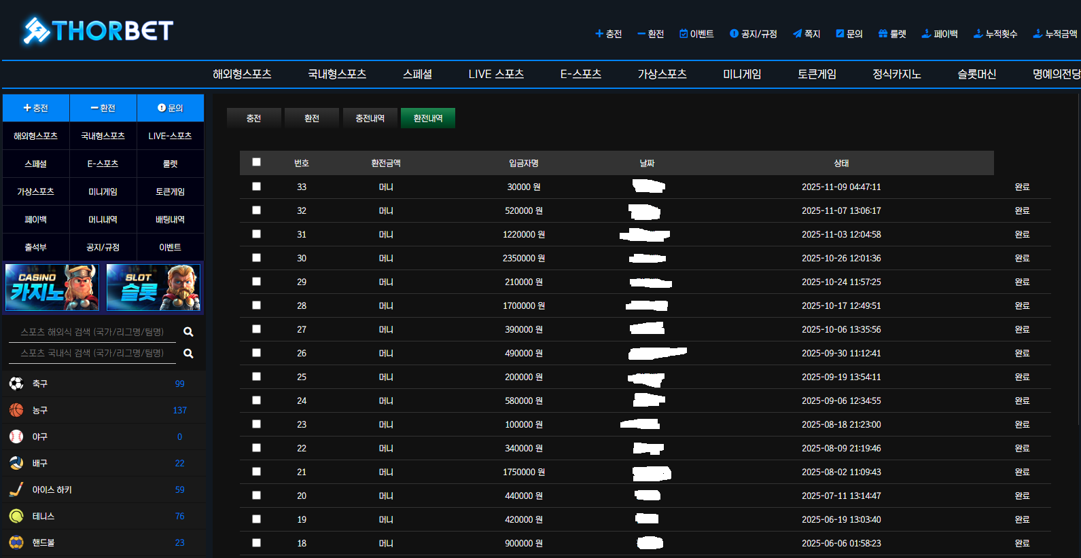1081x558 pixels.
Task: Click the volleyball sport icon
Action: (x=16, y=463)
